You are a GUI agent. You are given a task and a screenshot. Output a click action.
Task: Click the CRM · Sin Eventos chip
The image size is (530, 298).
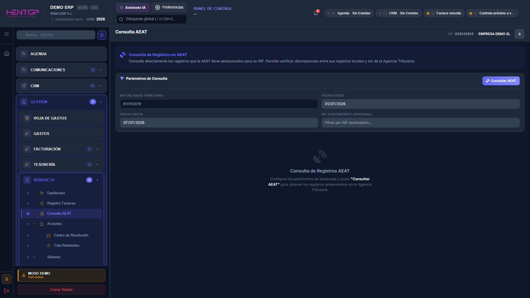(x=399, y=13)
